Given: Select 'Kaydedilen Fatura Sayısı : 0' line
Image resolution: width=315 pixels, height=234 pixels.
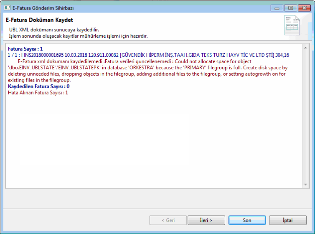Looking at the screenshot, I should click(x=38, y=86).
